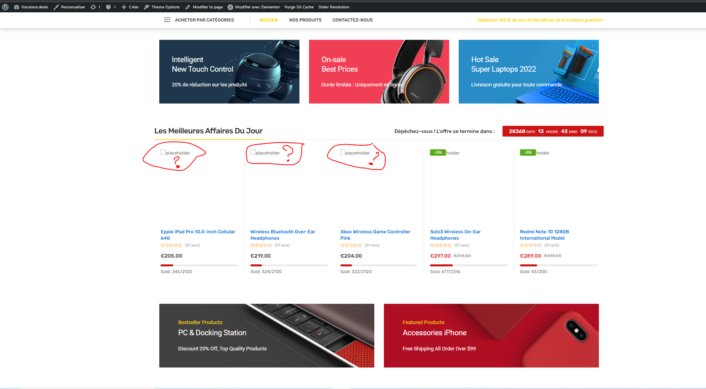
Task: Click the €204.00 price
Action: click(x=351, y=256)
